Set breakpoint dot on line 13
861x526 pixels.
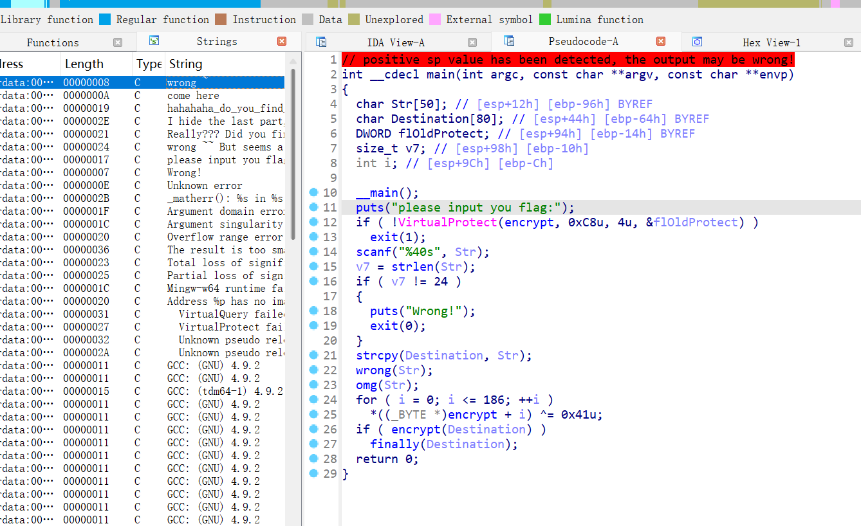coord(313,237)
